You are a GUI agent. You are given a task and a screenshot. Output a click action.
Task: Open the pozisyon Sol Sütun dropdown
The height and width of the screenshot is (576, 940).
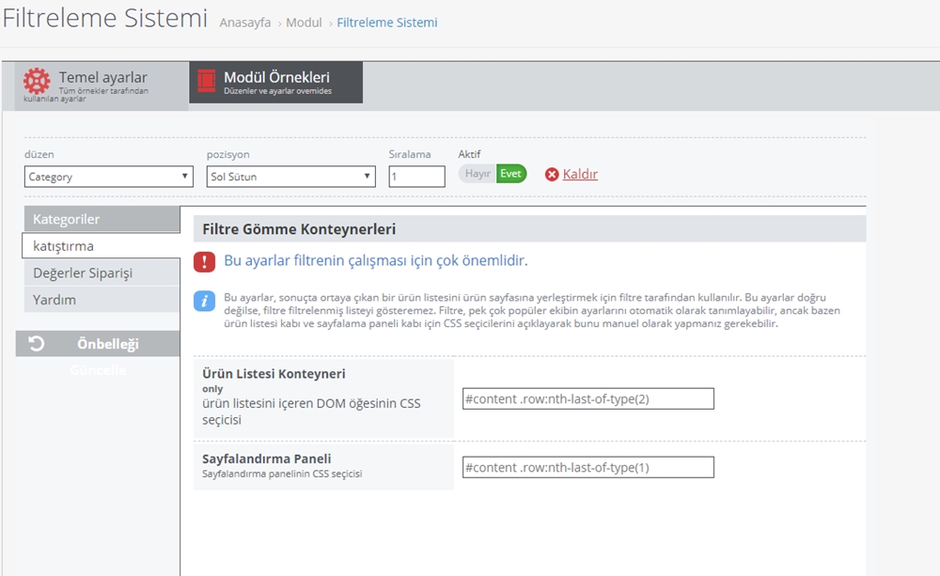coord(290,177)
